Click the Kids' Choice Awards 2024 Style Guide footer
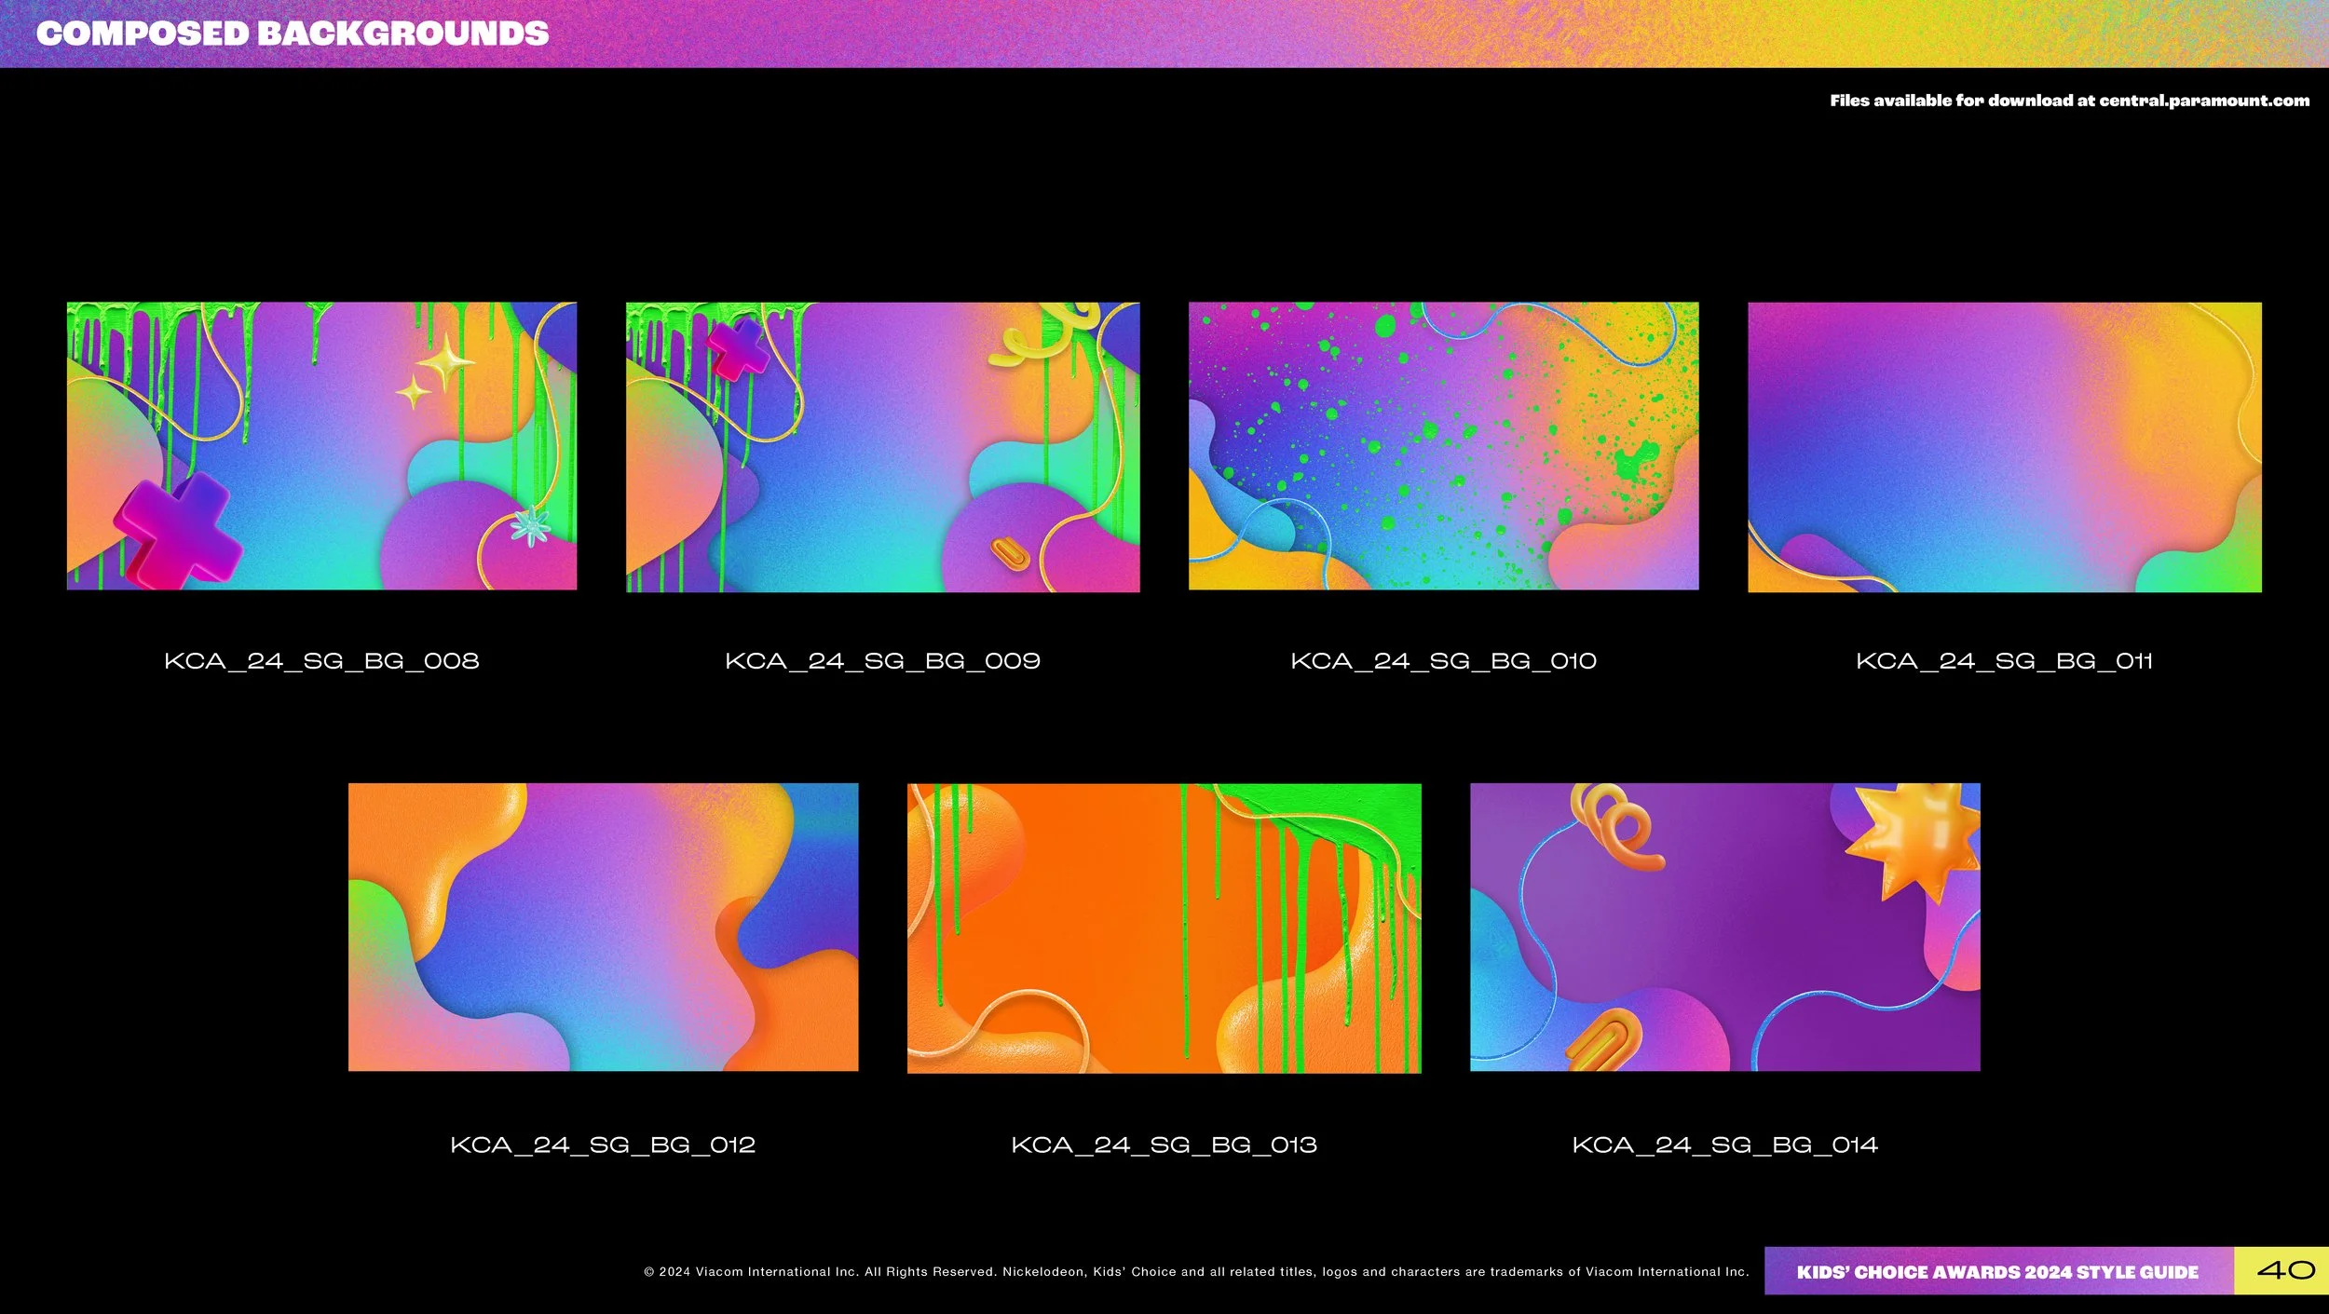2329x1314 pixels. (1997, 1272)
